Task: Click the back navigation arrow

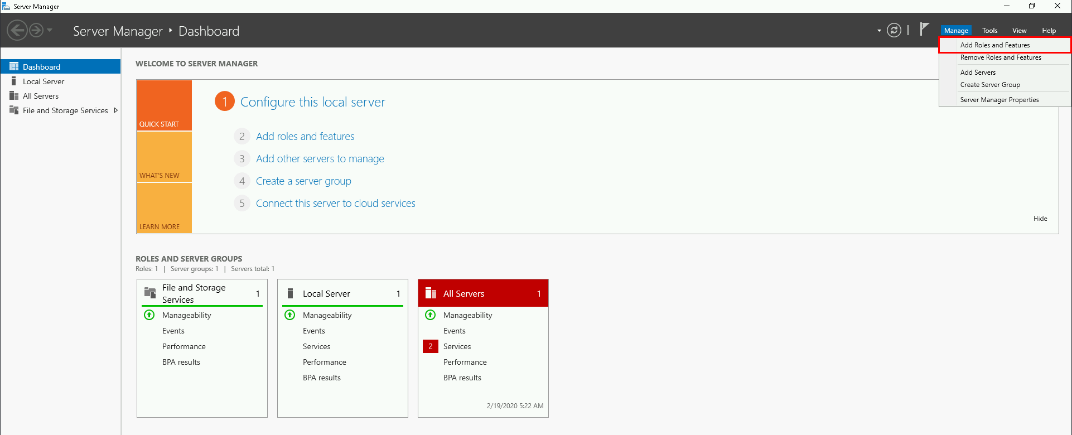Action: [17, 30]
